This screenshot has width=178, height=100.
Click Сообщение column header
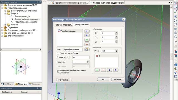(9, 92)
